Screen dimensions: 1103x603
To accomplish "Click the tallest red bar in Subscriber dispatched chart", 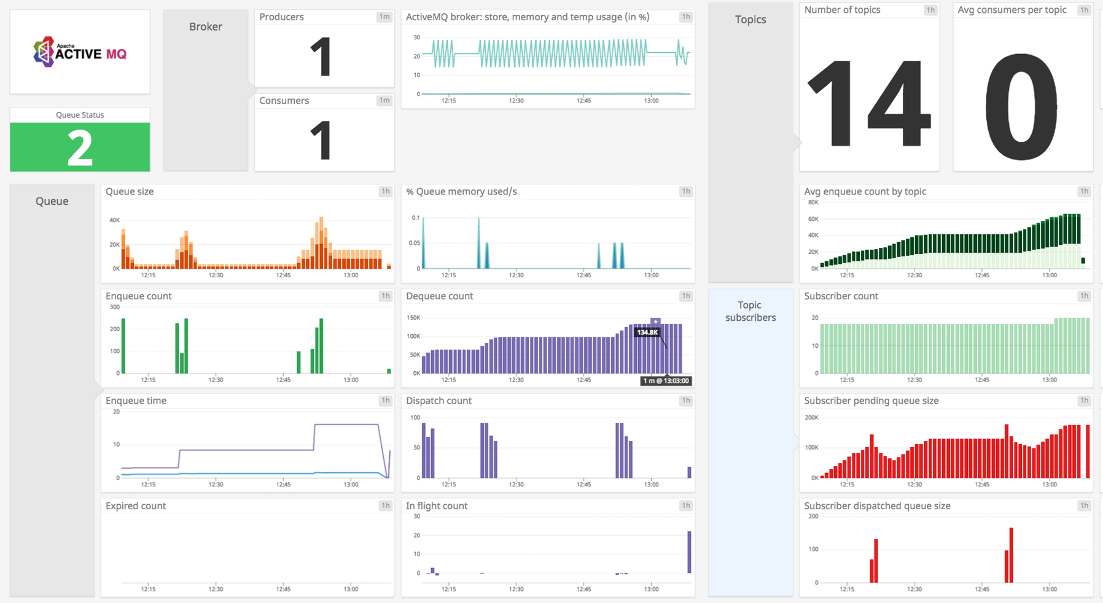I will click(1011, 555).
